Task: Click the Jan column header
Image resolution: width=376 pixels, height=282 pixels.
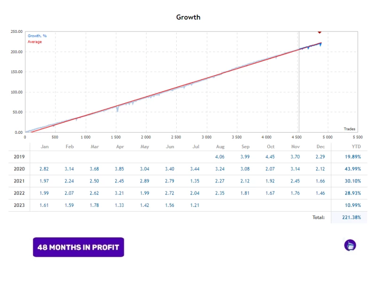Action: coord(45,147)
